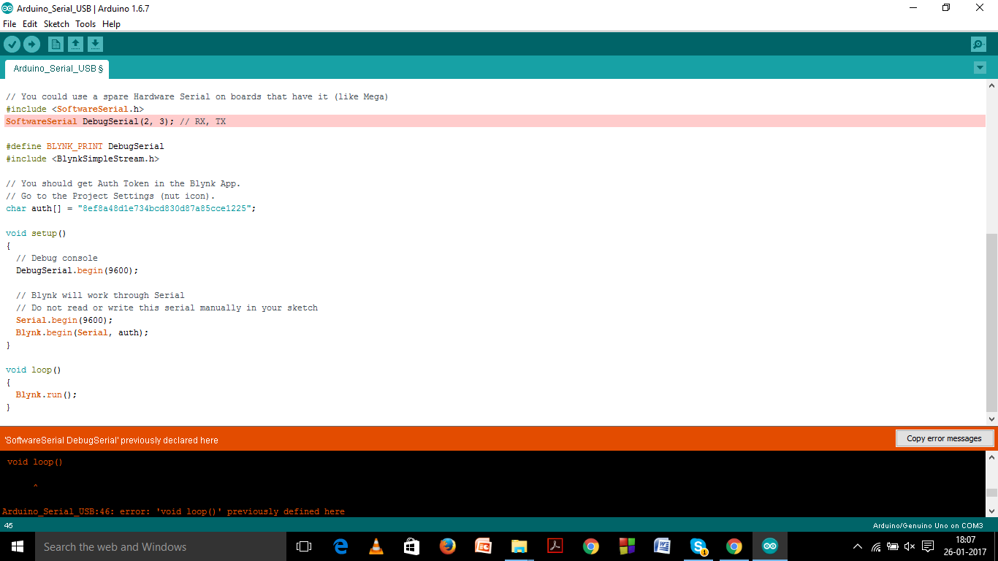This screenshot has width=998, height=561.
Task: Click the 'DebugSerial.begin(9600);' line
Action: click(77, 270)
